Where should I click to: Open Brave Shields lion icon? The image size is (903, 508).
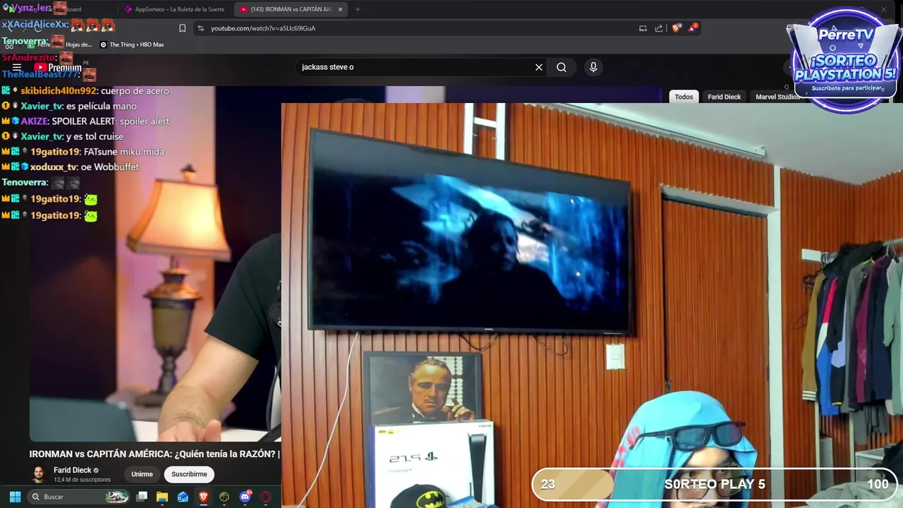[x=677, y=28]
